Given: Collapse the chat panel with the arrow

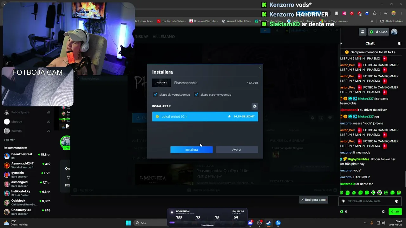Looking at the screenshot, I should 341,43.
